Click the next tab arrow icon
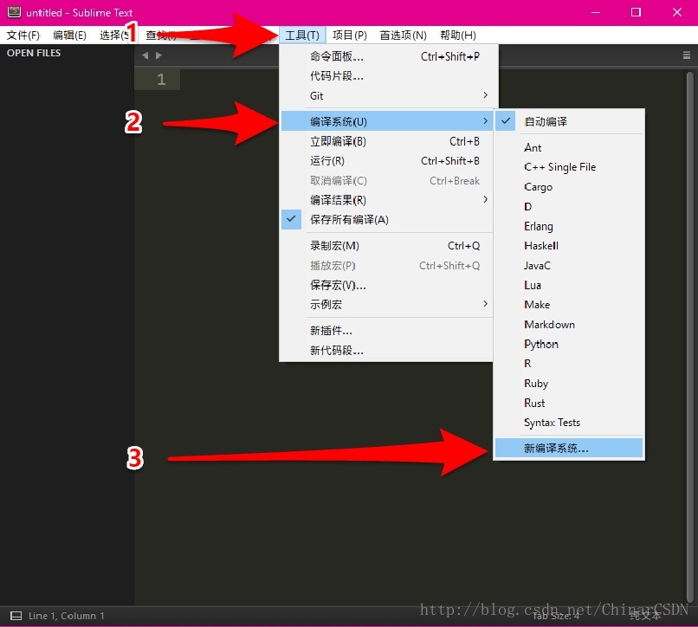The height and width of the screenshot is (627, 698). (x=159, y=55)
